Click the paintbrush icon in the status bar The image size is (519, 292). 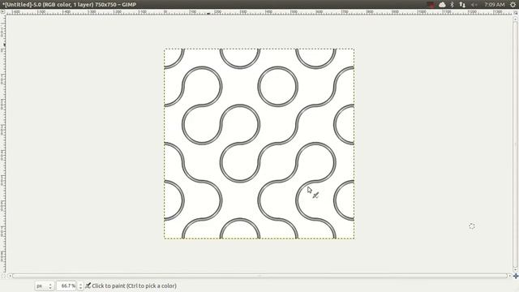[x=88, y=286]
